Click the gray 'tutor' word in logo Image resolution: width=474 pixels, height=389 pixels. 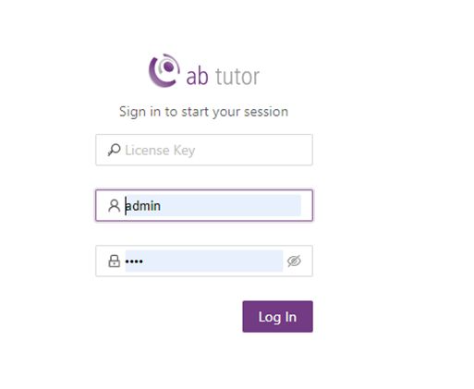click(x=237, y=77)
